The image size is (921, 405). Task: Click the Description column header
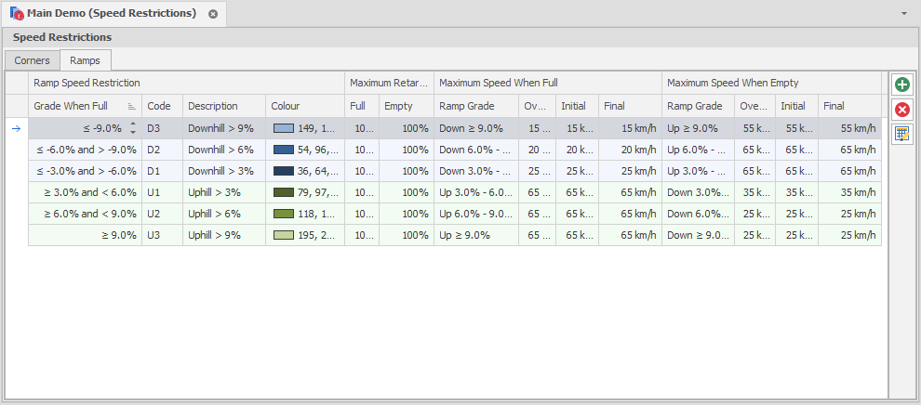[x=212, y=106]
